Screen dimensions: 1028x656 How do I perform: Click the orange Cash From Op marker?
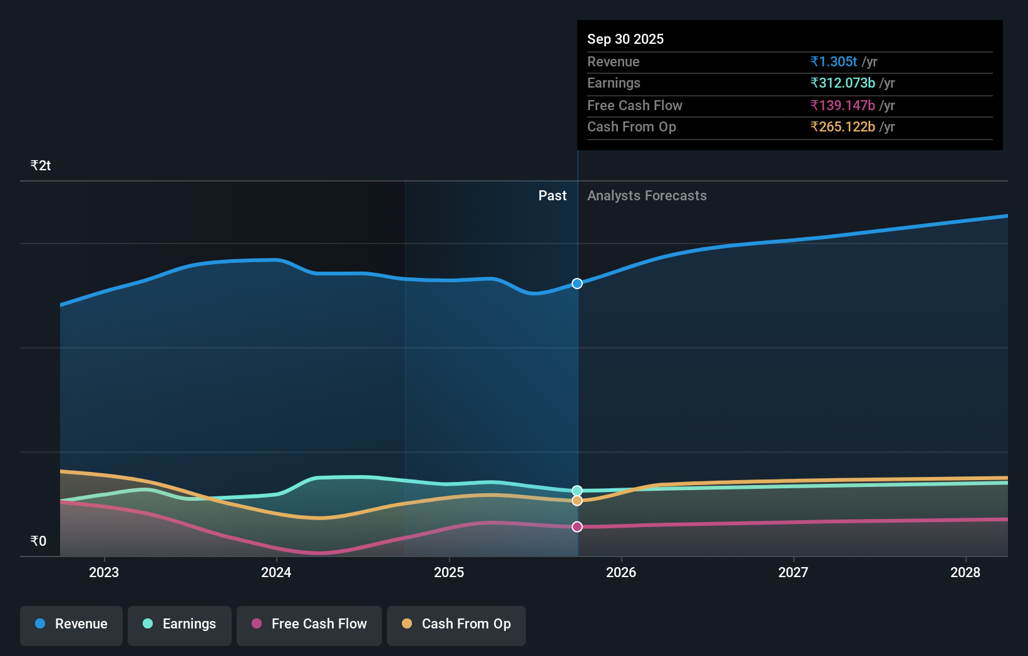point(577,501)
